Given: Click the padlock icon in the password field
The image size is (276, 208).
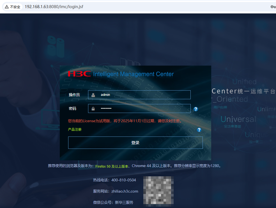Looking at the screenshot, I should [x=93, y=108].
